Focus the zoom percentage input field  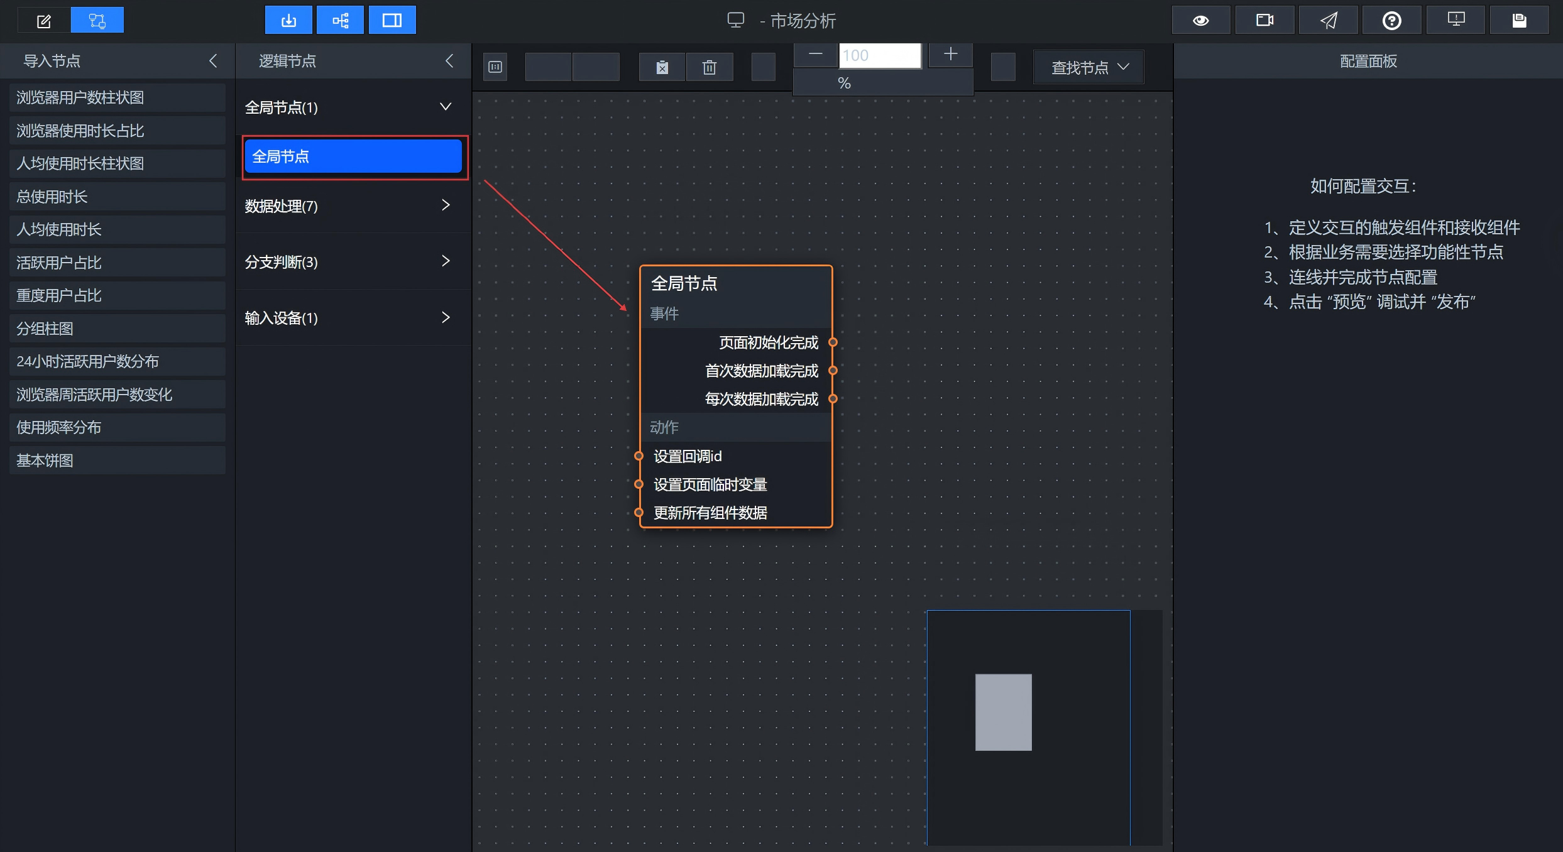(880, 55)
